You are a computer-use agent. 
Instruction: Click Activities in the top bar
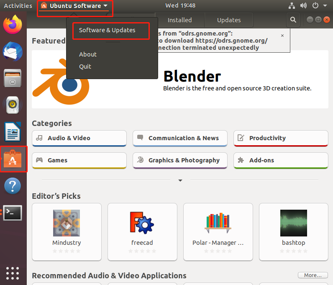(x=18, y=6)
